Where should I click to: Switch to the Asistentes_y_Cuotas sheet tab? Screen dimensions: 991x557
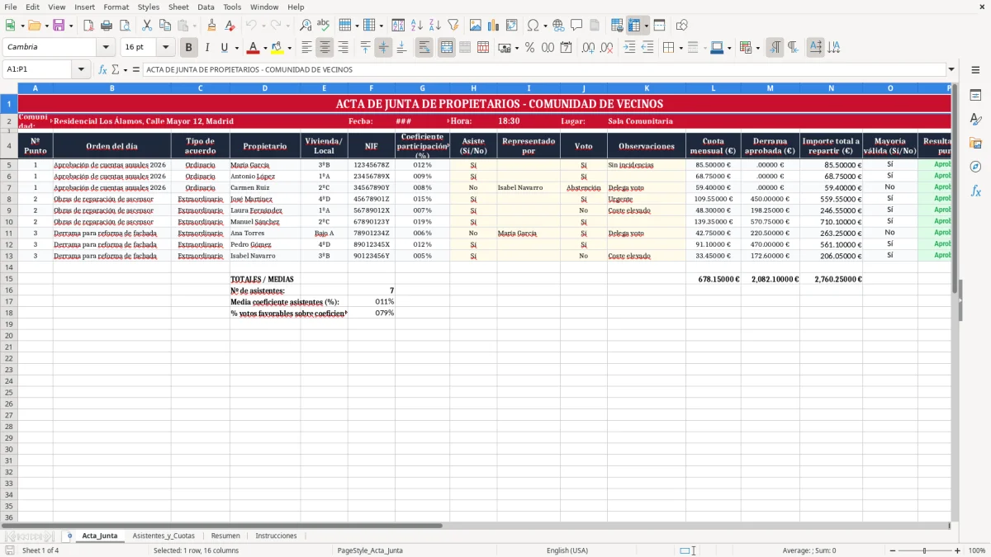[164, 536]
